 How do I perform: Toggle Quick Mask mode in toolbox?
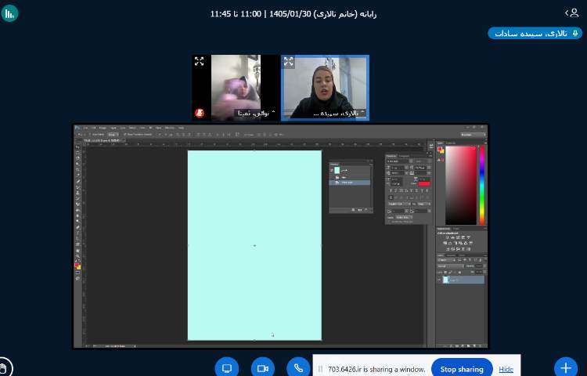[77, 273]
